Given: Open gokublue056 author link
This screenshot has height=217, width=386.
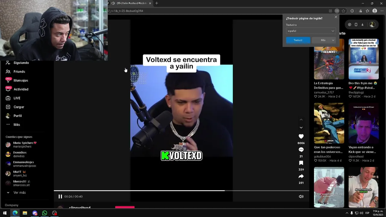Looking at the screenshot, I should coord(322,157).
